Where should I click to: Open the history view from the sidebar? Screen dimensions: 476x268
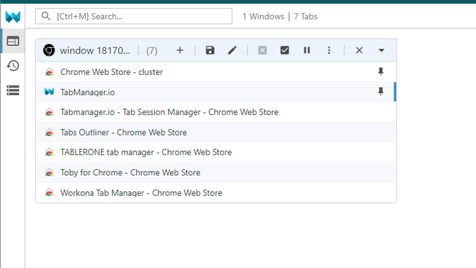click(x=12, y=65)
